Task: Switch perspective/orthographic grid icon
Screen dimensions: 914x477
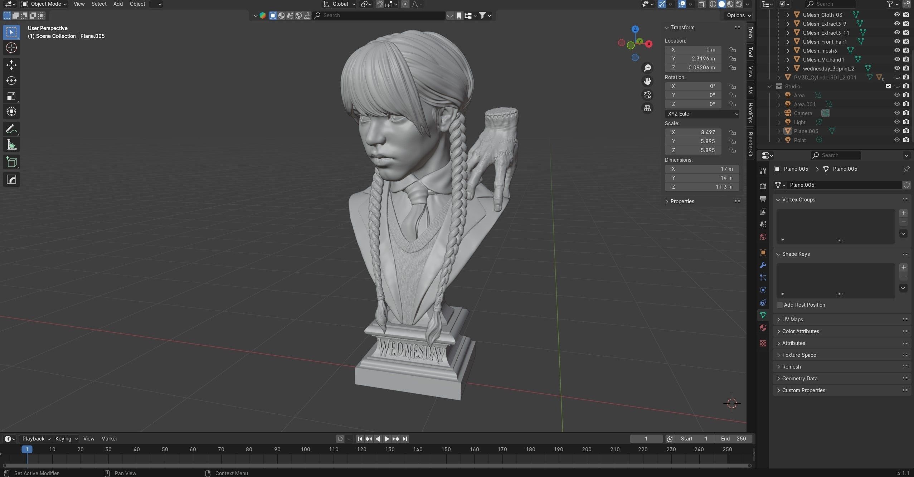Action: pos(647,108)
